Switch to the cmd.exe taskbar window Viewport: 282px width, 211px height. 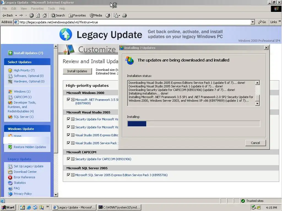(119, 207)
